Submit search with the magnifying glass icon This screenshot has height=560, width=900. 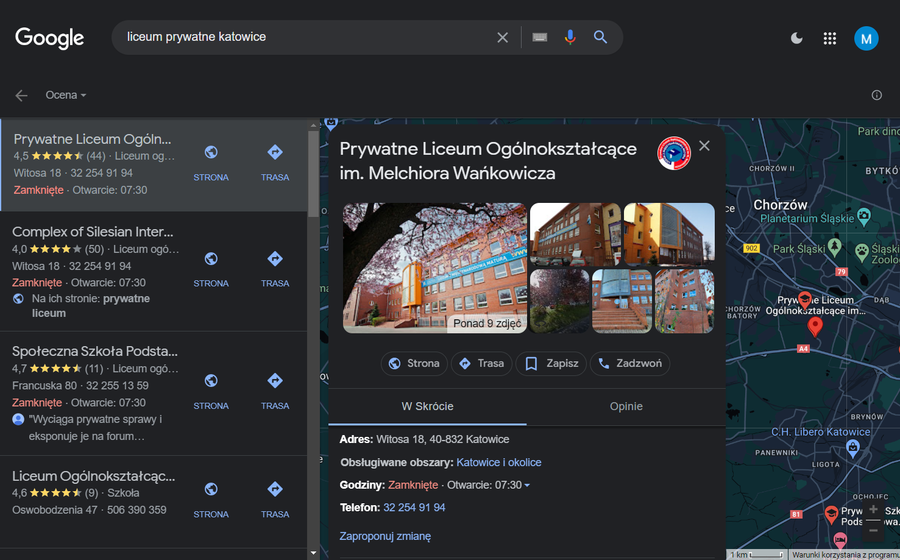600,37
